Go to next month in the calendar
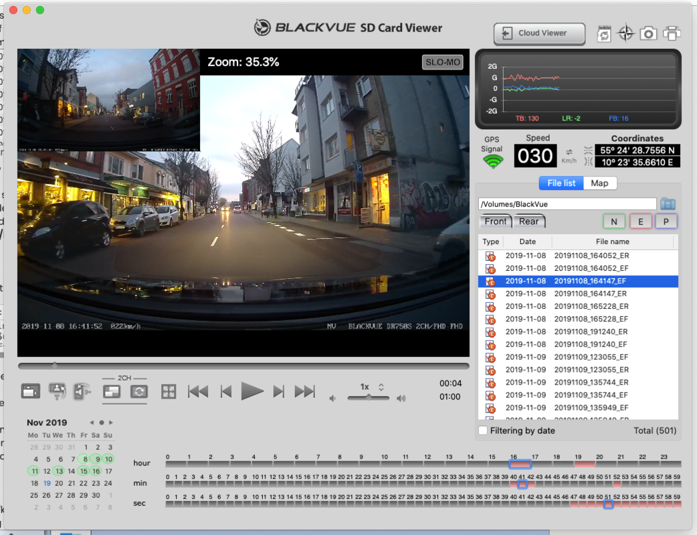This screenshot has height=535, width=697. 111,423
